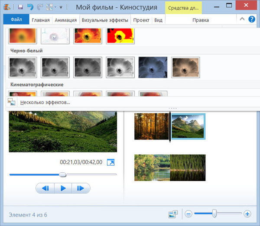Click the Save project icon in title bar
Image resolution: width=260 pixels, height=226 pixels.
coord(20,7)
